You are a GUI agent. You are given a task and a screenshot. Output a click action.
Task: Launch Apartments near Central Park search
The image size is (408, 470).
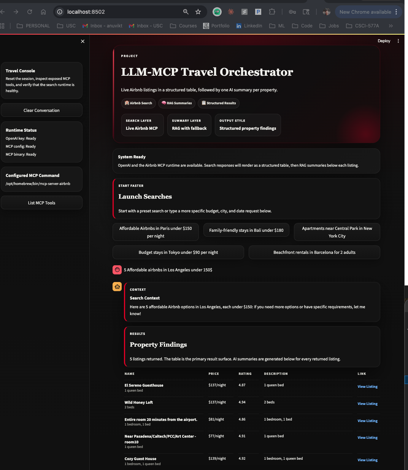coord(337,232)
